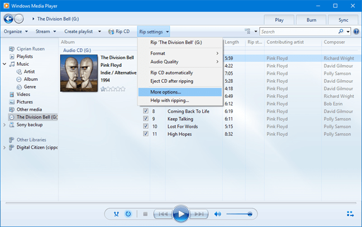This screenshot has height=227, width=362.
Task: Click The Division Bell album cover
Action: click(79, 73)
